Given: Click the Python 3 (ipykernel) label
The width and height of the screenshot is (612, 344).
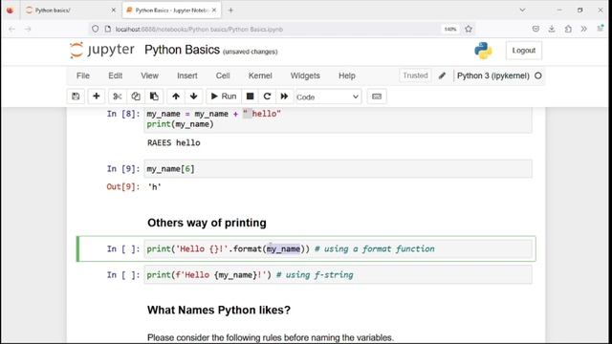Looking at the screenshot, I should tap(493, 75).
